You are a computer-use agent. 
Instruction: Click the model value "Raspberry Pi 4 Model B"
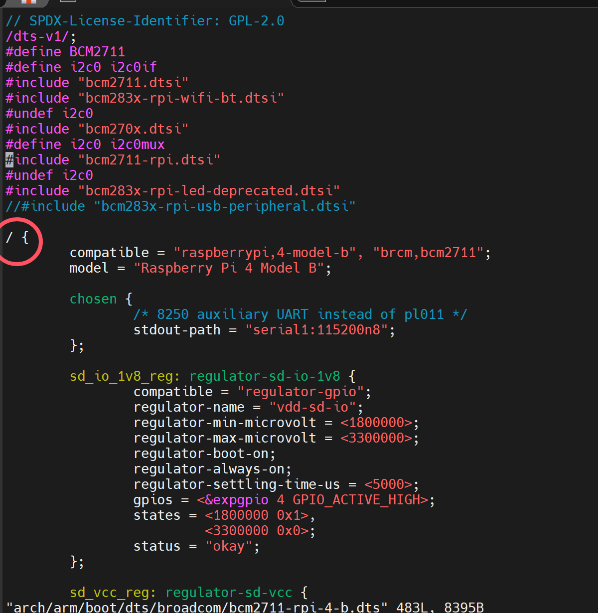(232, 268)
